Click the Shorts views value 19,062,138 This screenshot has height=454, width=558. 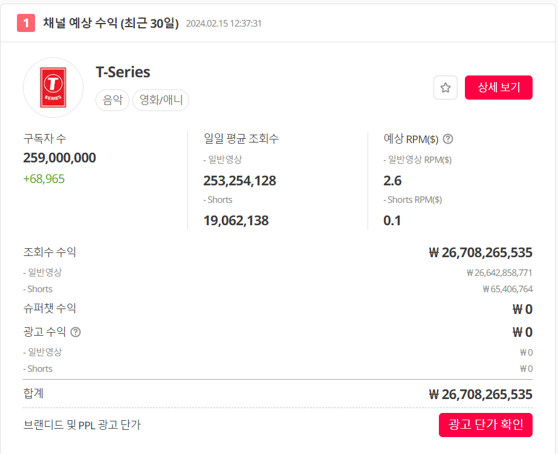[x=236, y=220]
